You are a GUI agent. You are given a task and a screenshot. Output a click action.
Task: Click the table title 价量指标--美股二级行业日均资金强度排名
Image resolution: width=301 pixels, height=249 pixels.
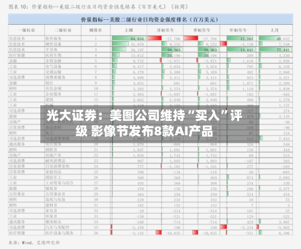pos(149,20)
